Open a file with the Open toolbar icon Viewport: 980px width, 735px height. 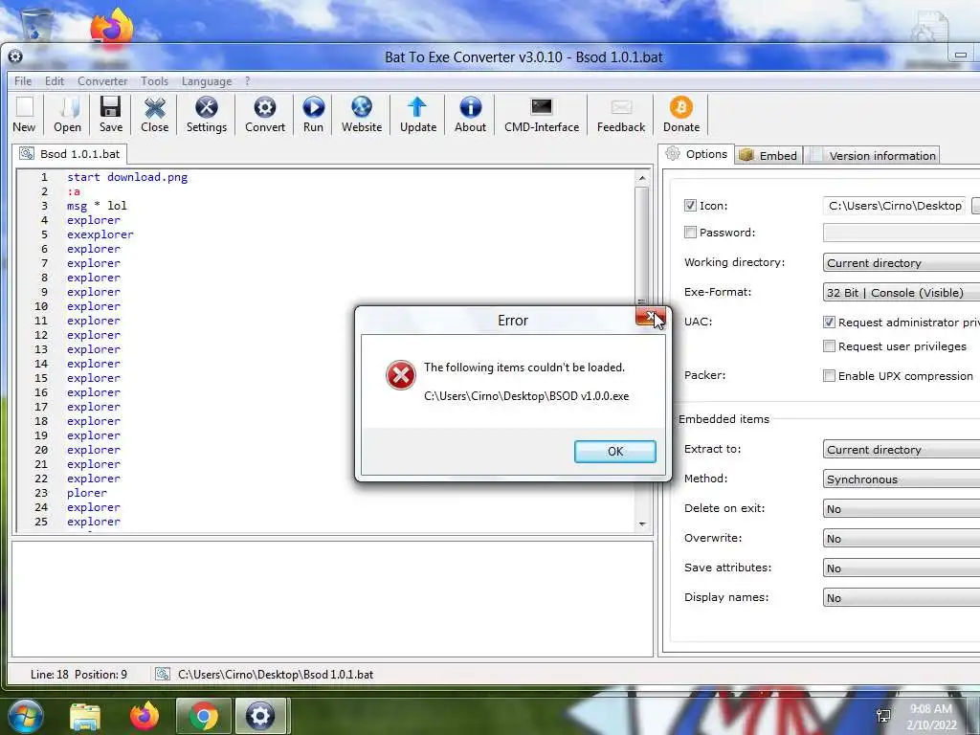click(x=68, y=107)
